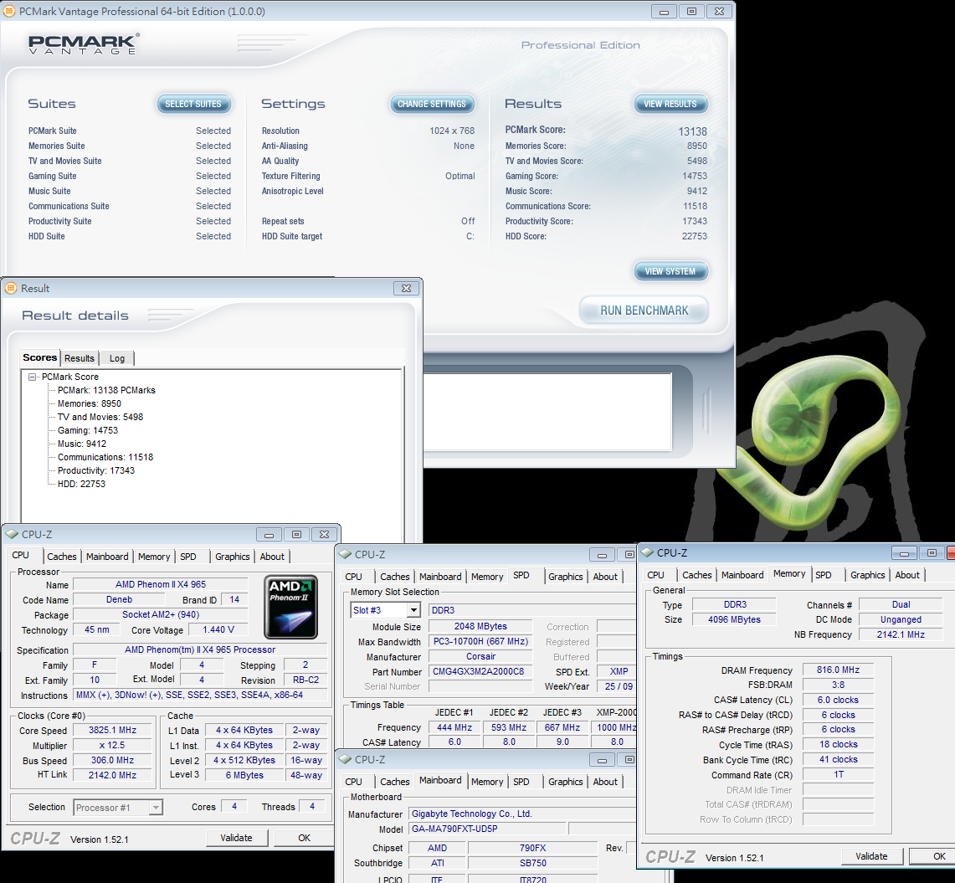This screenshot has height=883, width=955.
Task: Start the Run Benchmark button
Action: pyautogui.click(x=644, y=311)
